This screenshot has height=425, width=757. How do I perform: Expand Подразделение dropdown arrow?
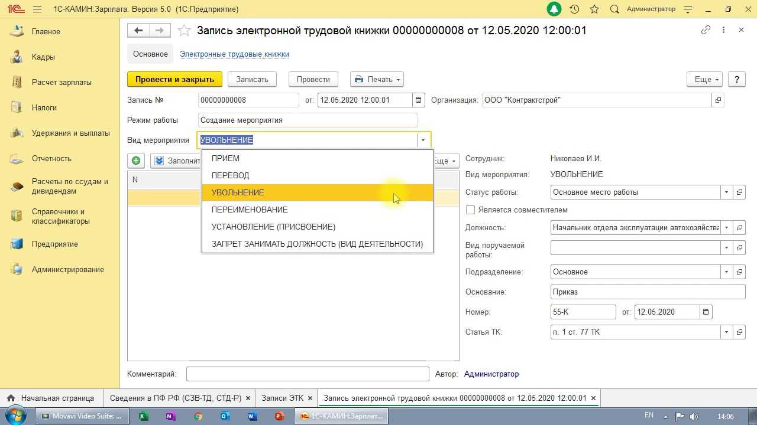click(726, 272)
